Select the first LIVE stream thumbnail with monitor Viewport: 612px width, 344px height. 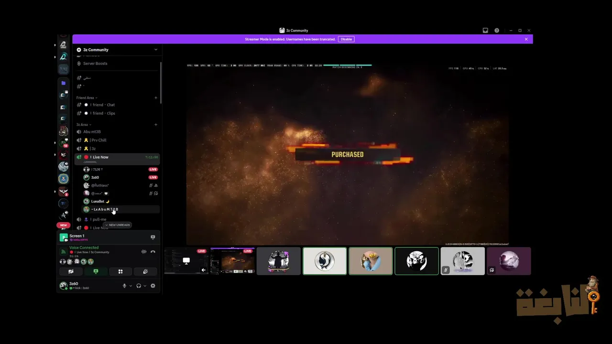(186, 261)
